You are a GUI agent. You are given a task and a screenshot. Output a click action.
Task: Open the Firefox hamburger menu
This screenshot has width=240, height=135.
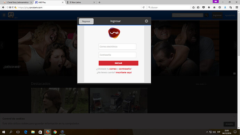237,7
